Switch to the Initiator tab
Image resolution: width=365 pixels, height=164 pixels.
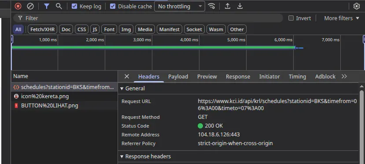[x=269, y=77]
